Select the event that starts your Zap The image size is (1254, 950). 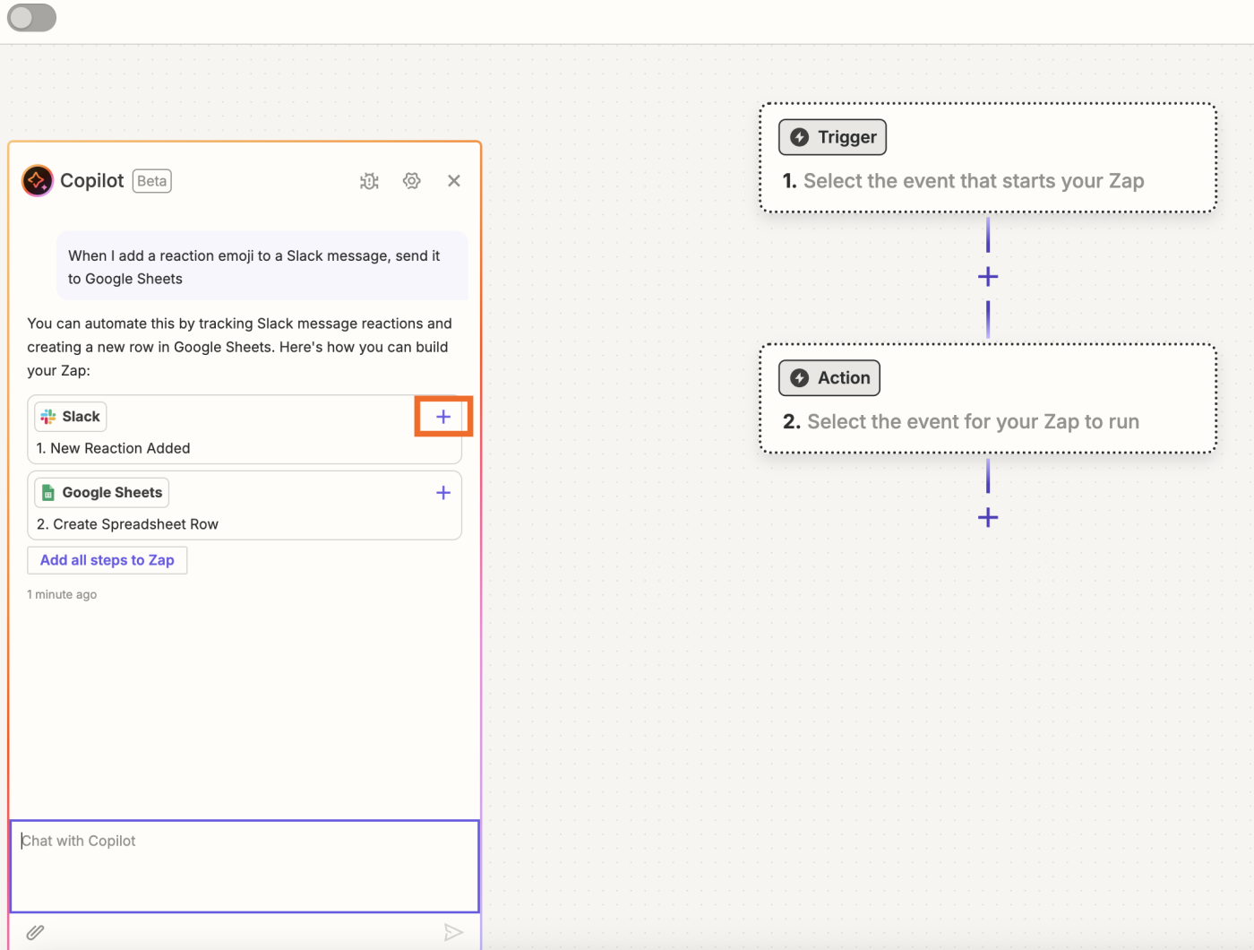click(x=974, y=181)
